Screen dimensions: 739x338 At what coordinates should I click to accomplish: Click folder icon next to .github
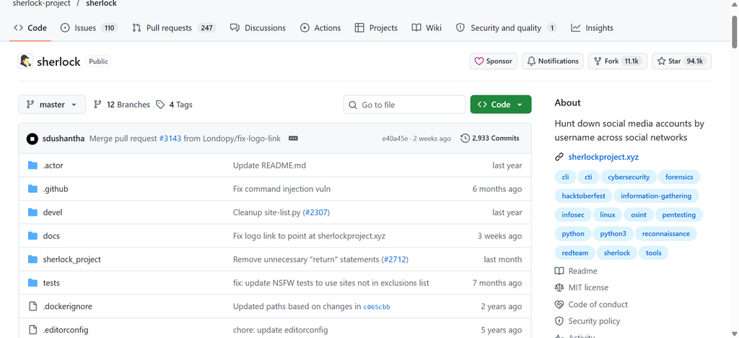click(x=32, y=189)
